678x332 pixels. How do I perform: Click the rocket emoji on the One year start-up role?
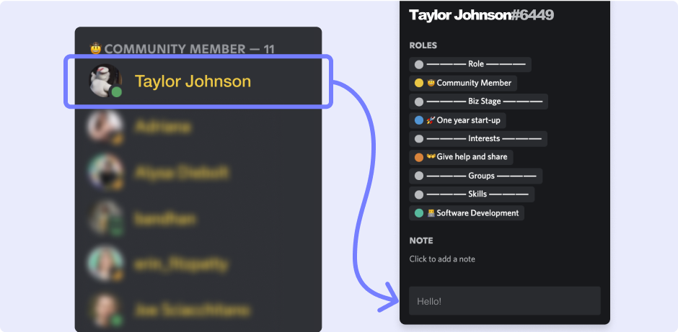[431, 120]
